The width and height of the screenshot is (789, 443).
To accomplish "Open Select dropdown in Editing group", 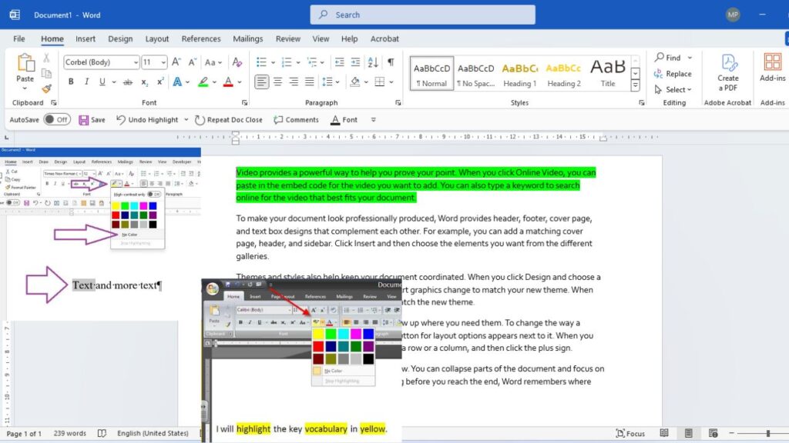I will point(673,89).
